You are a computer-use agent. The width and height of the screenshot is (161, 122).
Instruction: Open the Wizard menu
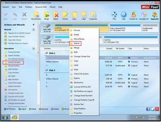point(52,7)
